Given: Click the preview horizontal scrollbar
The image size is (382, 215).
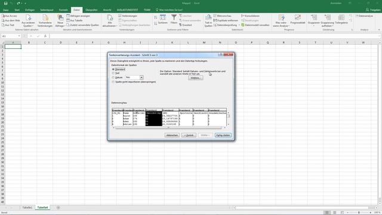Looking at the screenshot, I should click(168, 127).
